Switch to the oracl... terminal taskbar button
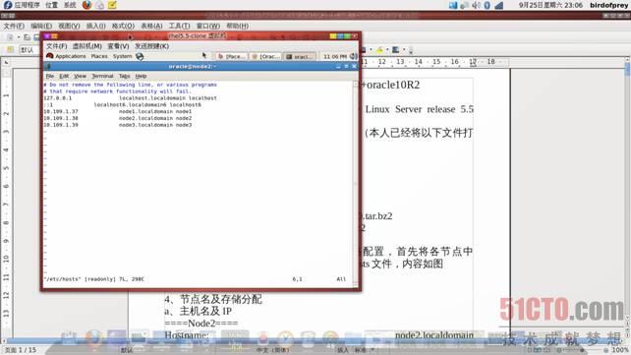Viewport: 631px width, 355px height. click(x=300, y=57)
